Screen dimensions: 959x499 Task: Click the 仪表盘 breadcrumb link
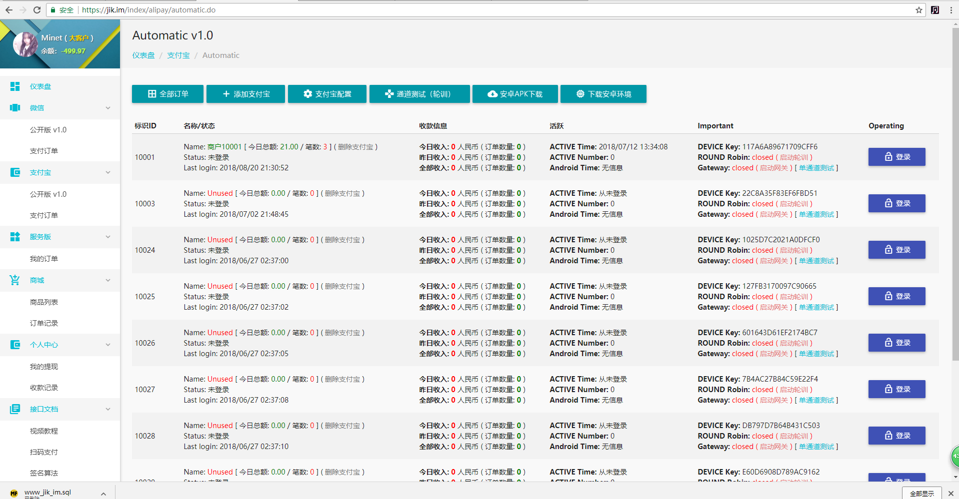click(143, 55)
